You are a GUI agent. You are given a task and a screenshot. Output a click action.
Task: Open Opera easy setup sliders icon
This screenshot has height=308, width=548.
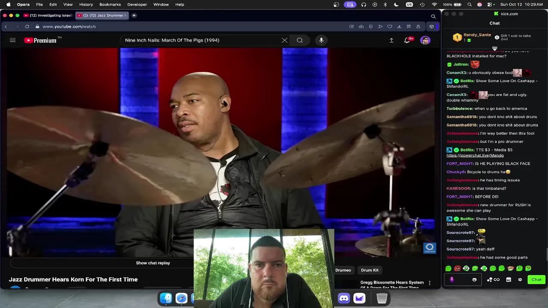pyautogui.click(x=408, y=27)
